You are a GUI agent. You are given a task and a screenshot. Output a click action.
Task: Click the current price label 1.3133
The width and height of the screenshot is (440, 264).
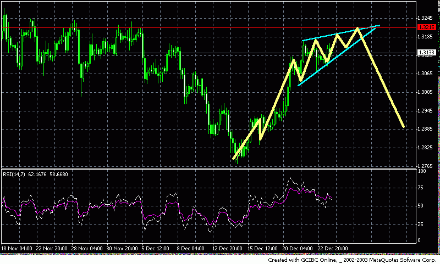coord(427,53)
